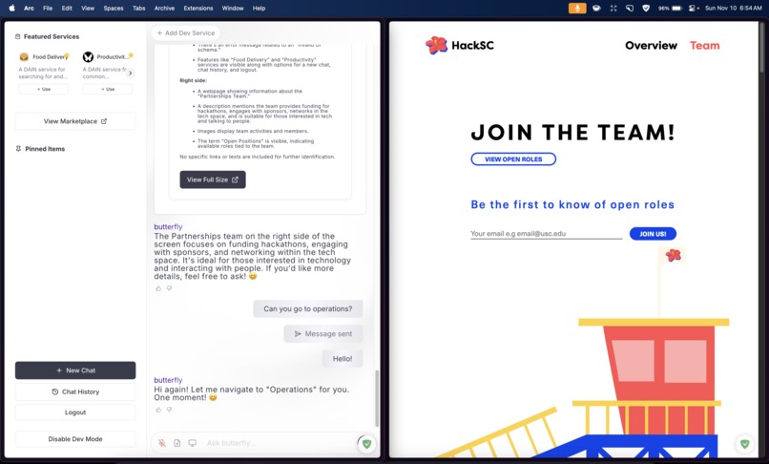
Task: Click the 'Hello!' chat bubble
Action: [343, 359]
